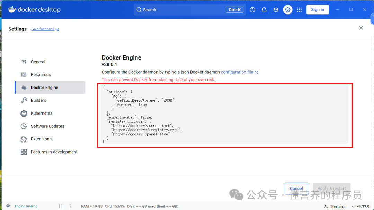Click the "defaultKeepStorage" line in editor
The width and height of the screenshot is (374, 210).
(145, 100)
